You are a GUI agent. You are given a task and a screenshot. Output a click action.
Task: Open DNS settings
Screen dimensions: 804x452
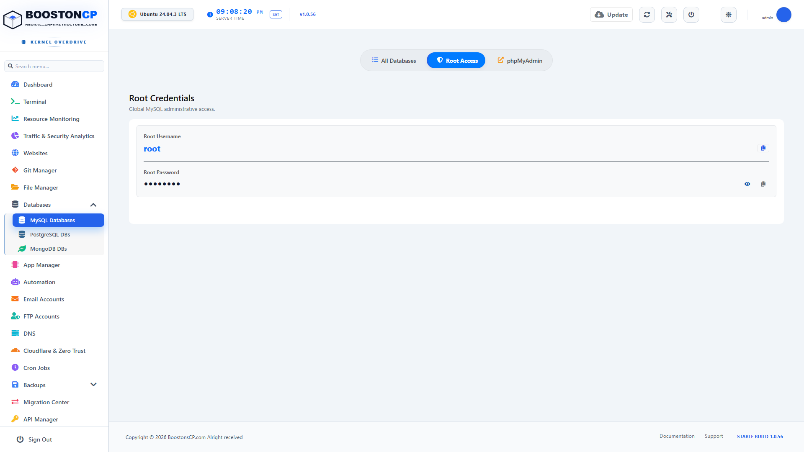54,334
